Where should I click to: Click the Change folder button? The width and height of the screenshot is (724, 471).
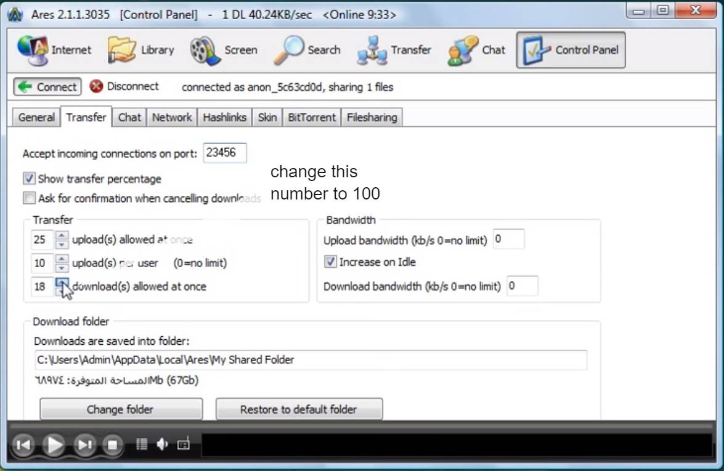tap(121, 409)
